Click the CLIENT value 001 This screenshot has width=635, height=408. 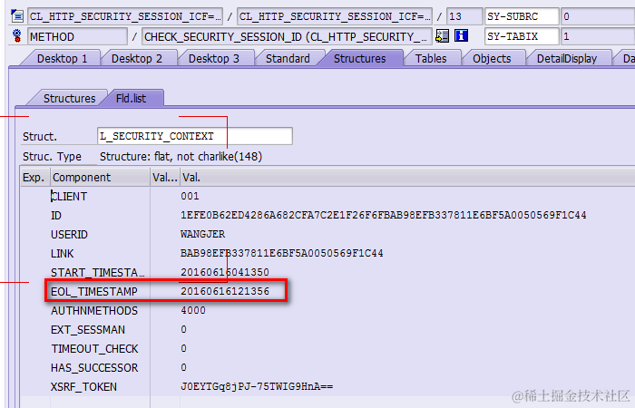(x=190, y=197)
